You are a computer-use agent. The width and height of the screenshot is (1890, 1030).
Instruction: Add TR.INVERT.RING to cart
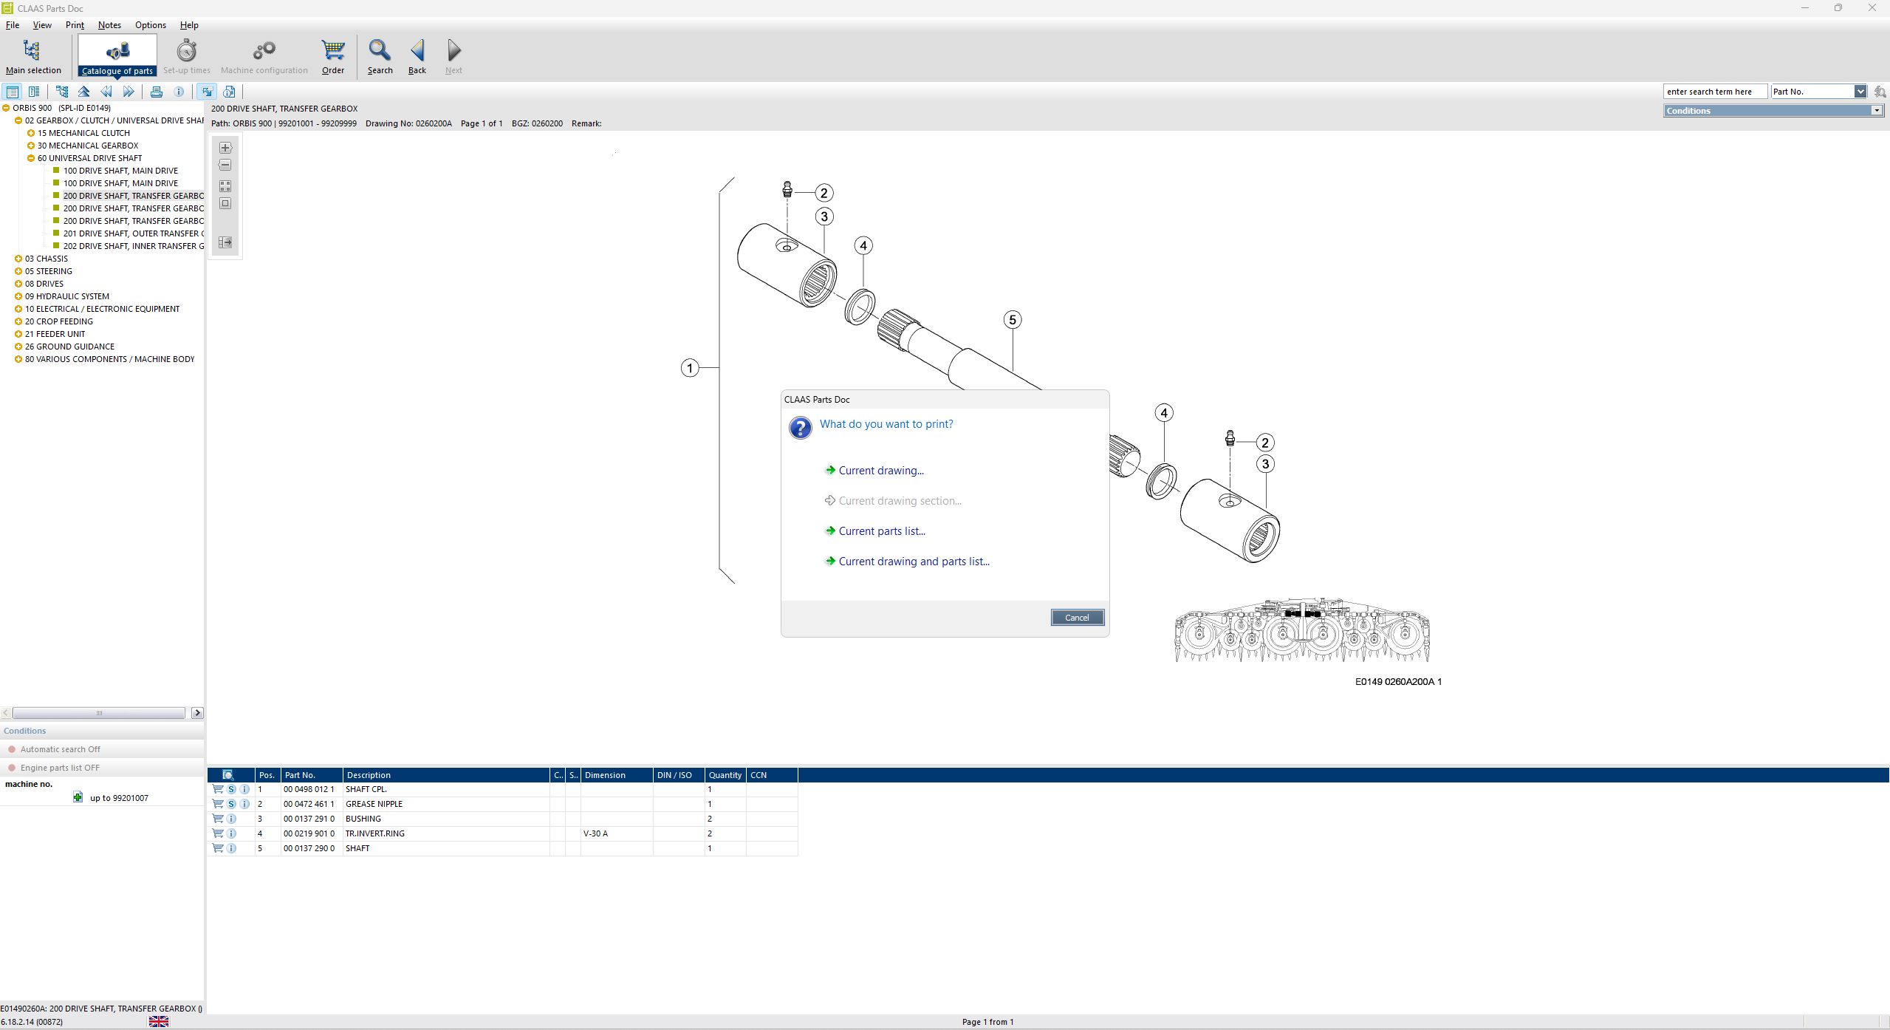pos(218,833)
